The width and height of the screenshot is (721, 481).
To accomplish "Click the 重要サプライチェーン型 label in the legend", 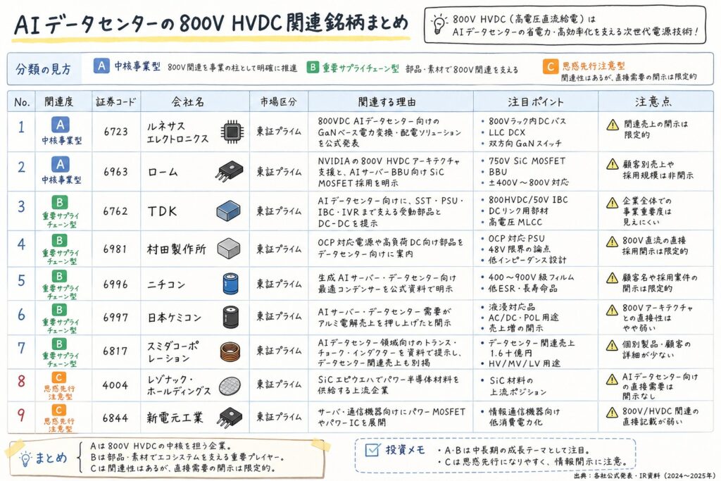I will coord(360,68).
